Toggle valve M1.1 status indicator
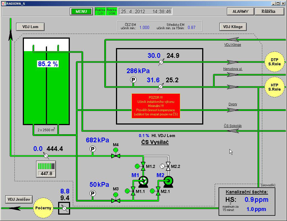This screenshot has height=221, width=287. (127, 191)
